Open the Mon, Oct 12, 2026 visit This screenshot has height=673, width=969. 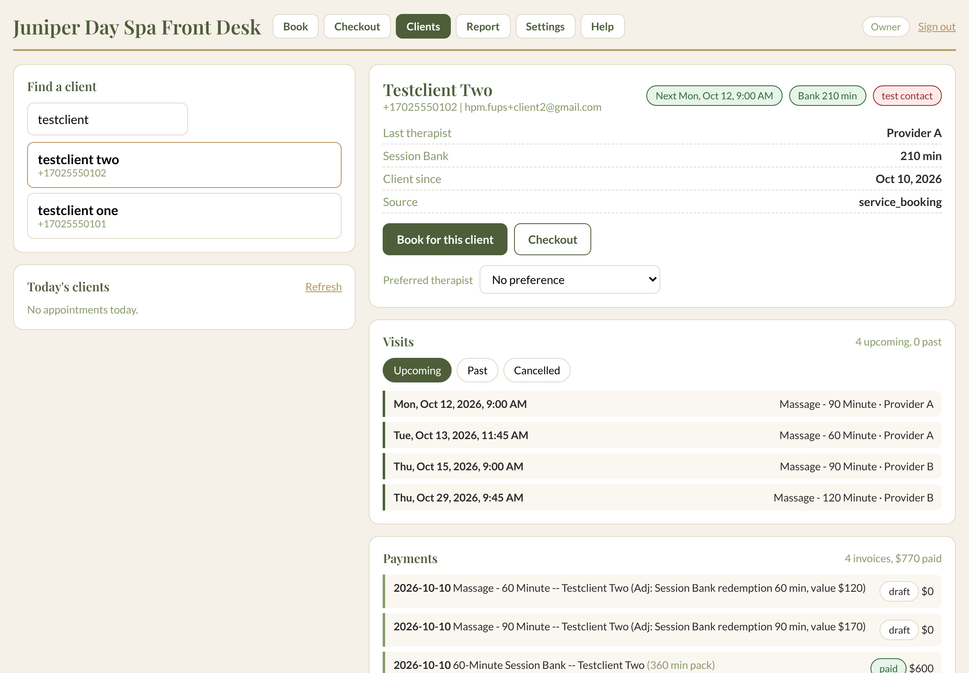click(662, 404)
